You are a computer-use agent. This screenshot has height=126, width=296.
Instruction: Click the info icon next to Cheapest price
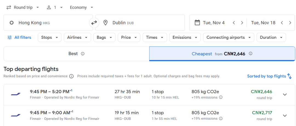[250, 54]
